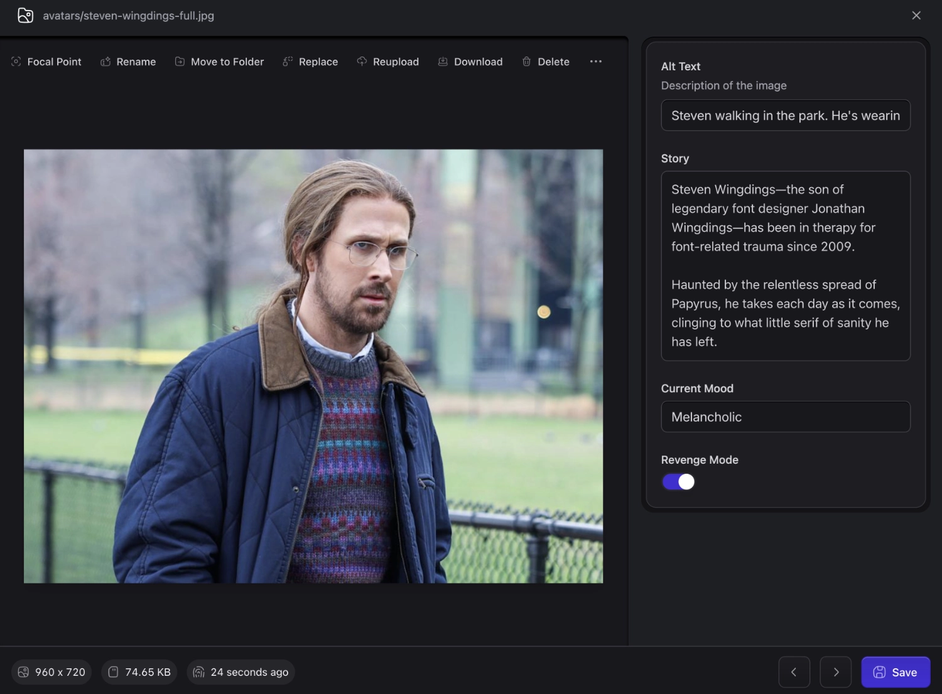Click the Download icon
Image resolution: width=942 pixels, height=694 pixels.
pyautogui.click(x=442, y=61)
